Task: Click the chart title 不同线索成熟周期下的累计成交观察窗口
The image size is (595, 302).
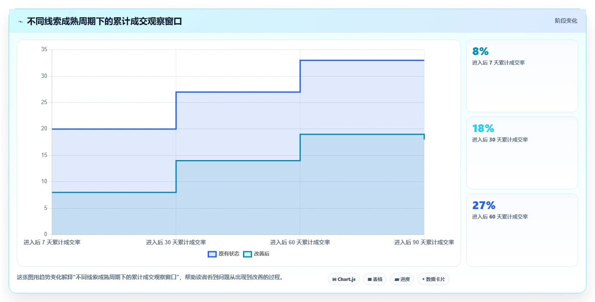Action: 104,21
